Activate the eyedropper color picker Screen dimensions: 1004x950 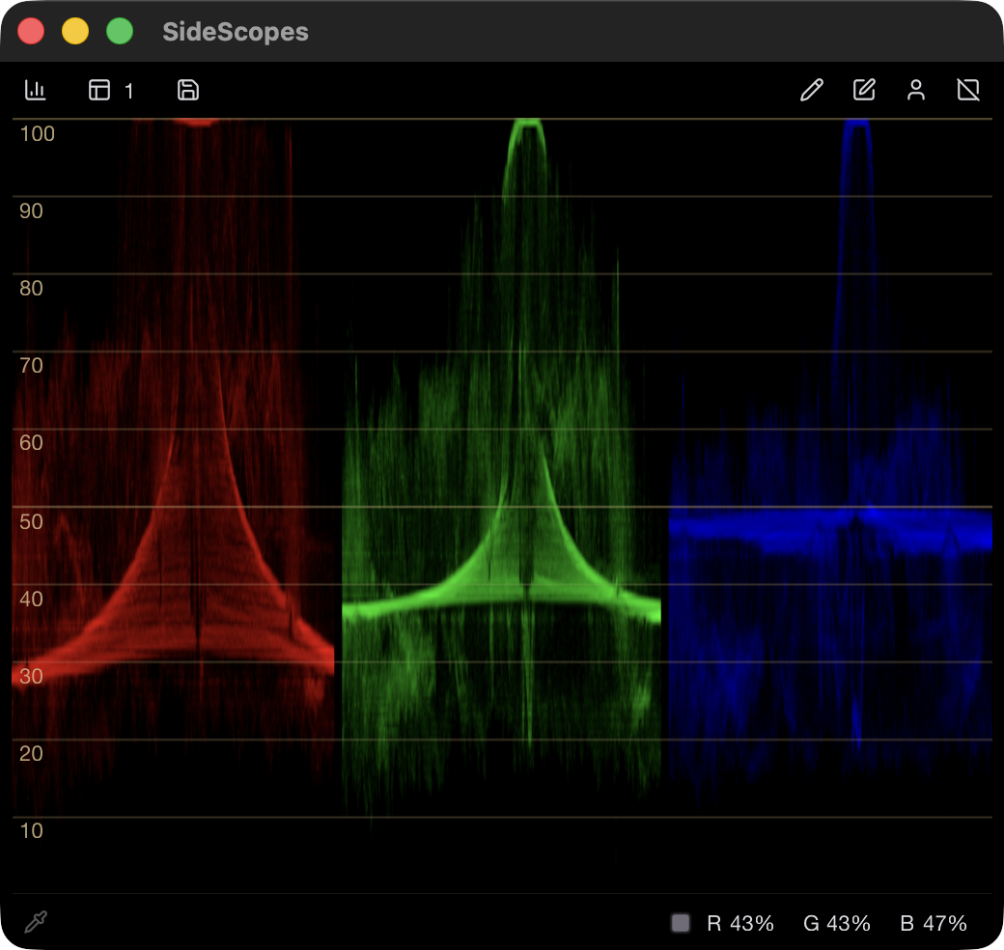point(36,922)
